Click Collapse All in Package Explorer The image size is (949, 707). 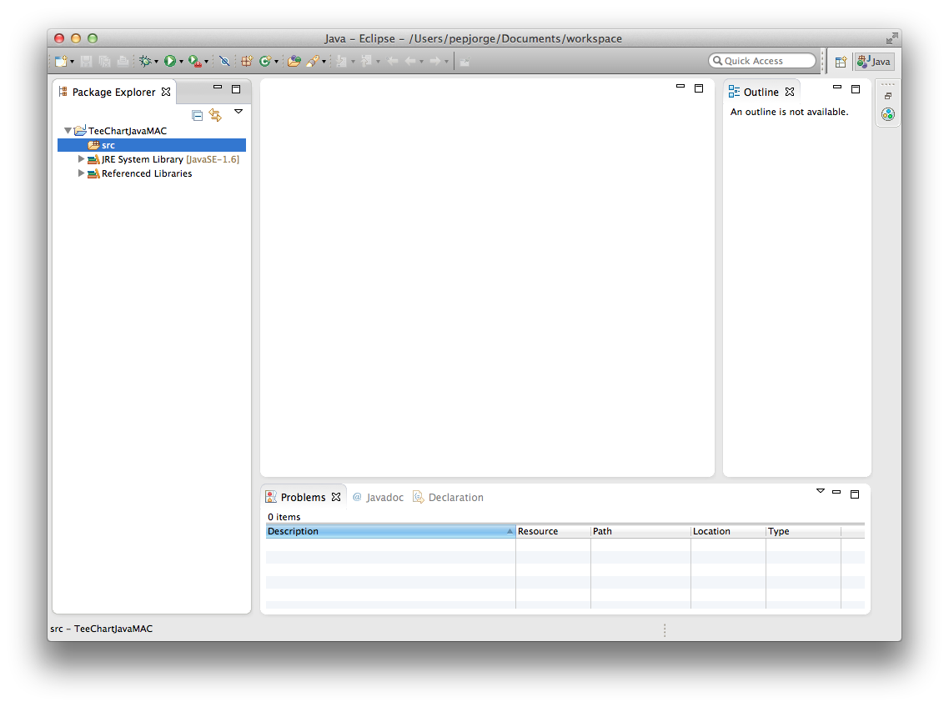pyautogui.click(x=198, y=115)
